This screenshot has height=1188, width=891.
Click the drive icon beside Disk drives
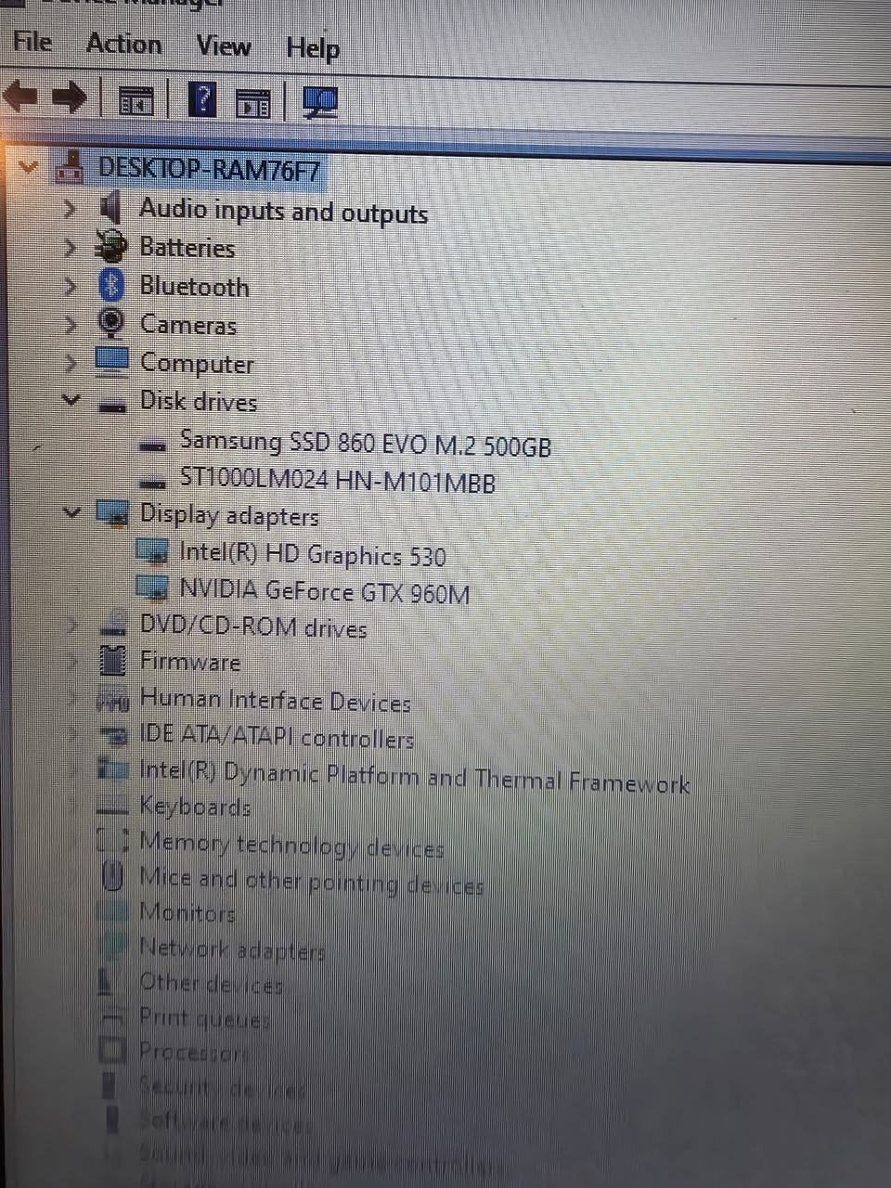tap(112, 405)
